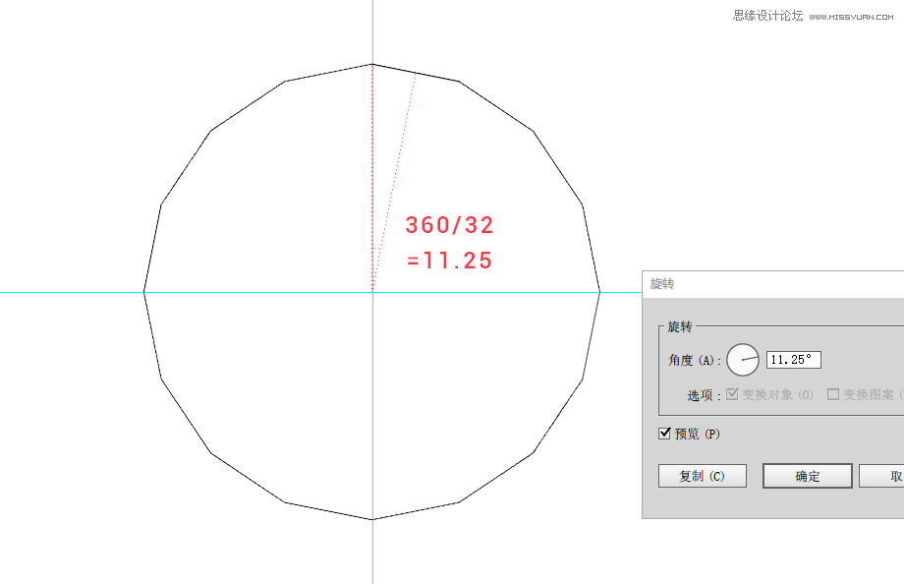Confirm rotation with the 确定 button
The image size is (904, 584).
[808, 476]
